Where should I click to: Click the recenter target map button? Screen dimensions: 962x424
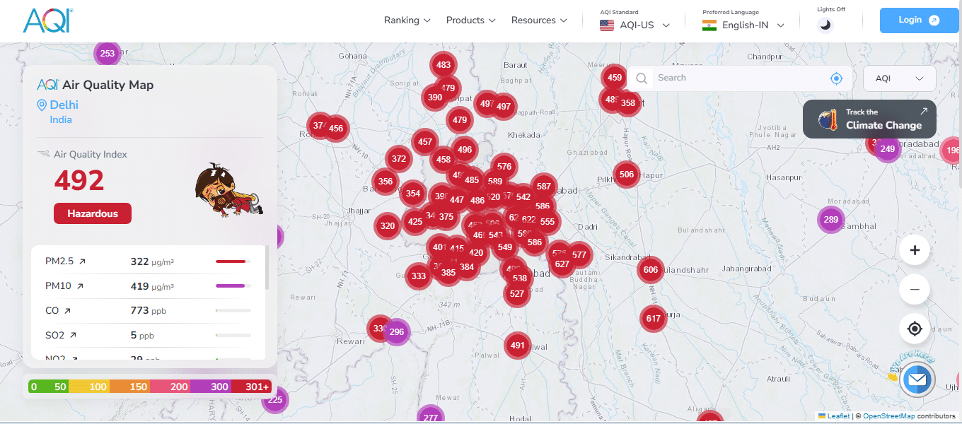tap(915, 329)
